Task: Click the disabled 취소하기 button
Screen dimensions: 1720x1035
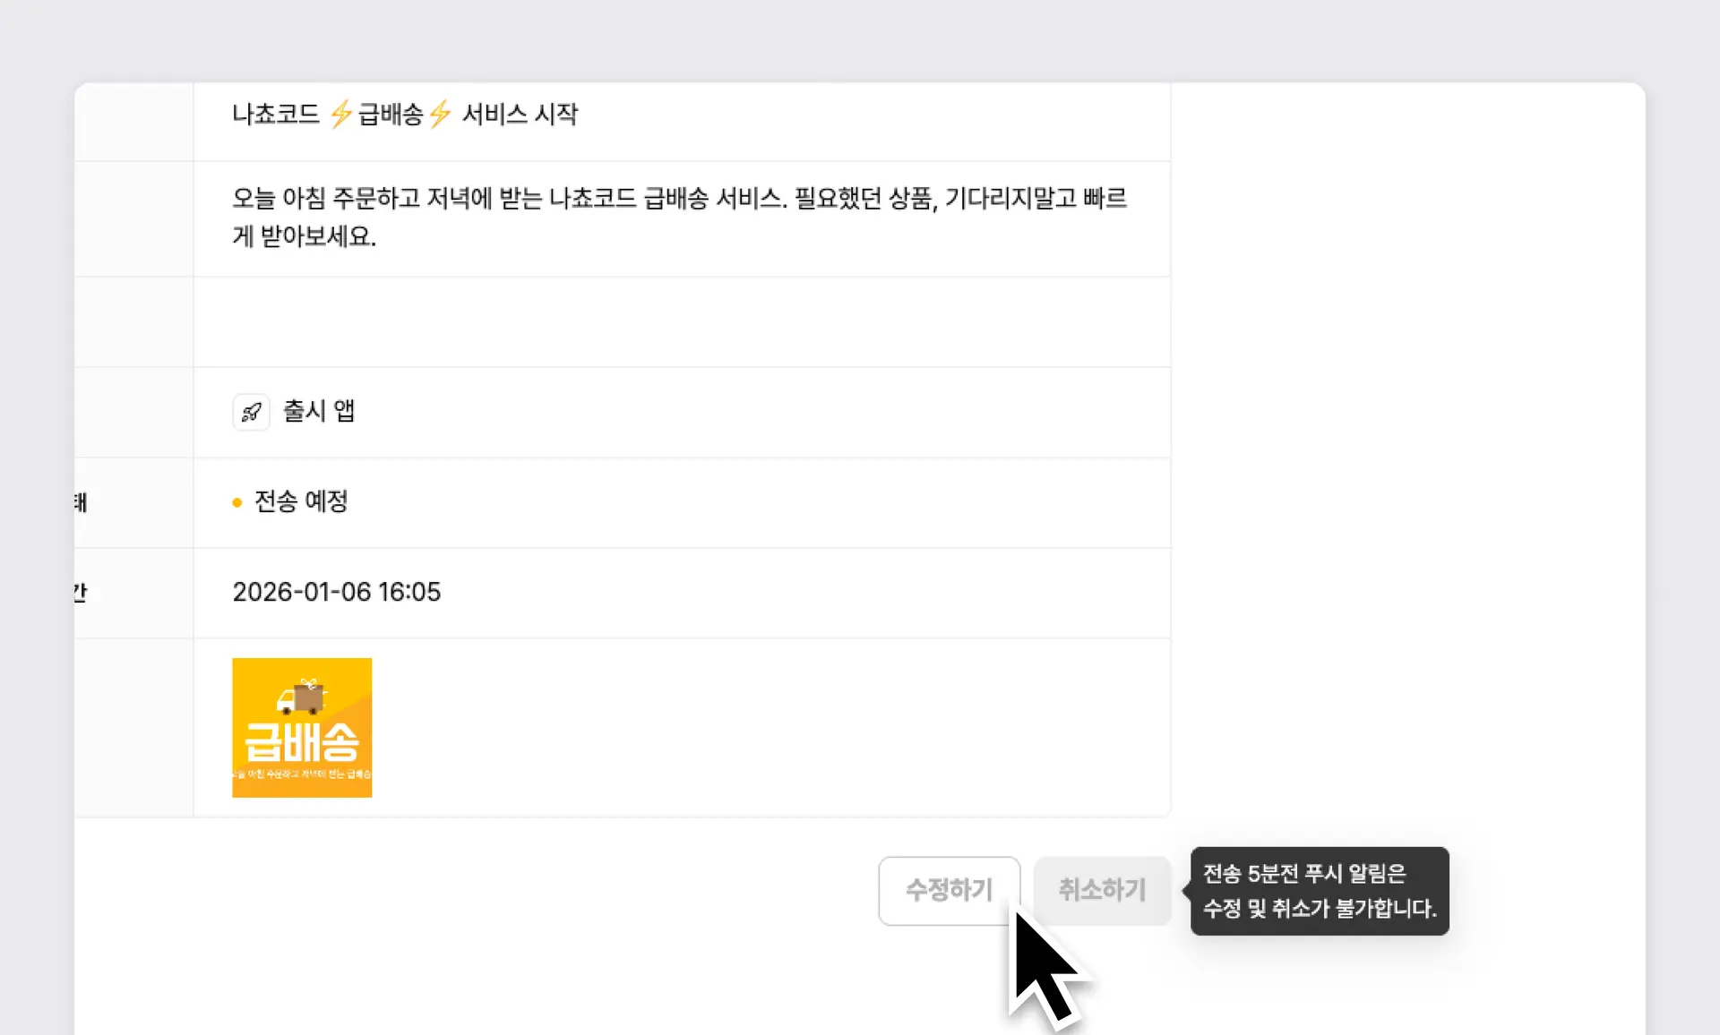Action: [1102, 890]
